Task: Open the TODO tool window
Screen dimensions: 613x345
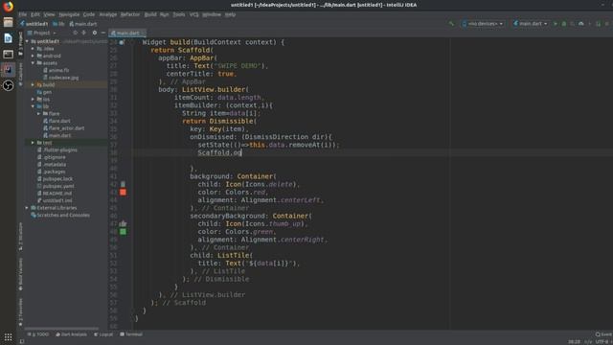Action: (x=38, y=334)
